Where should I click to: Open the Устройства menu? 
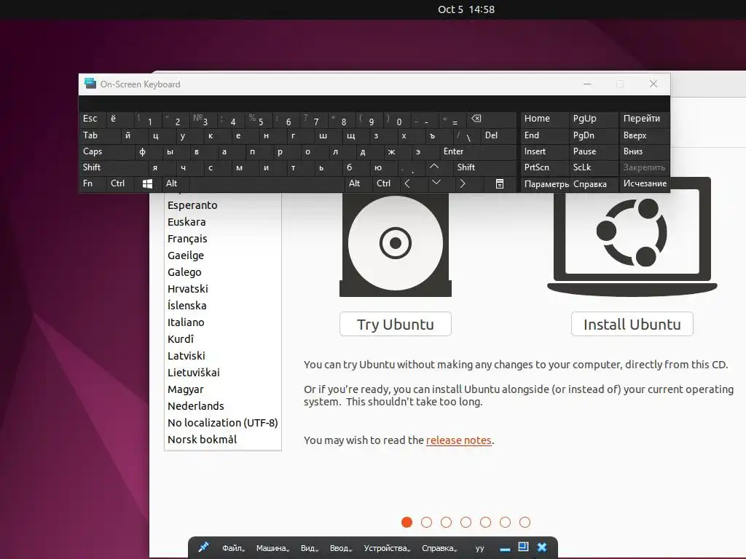tap(387, 548)
